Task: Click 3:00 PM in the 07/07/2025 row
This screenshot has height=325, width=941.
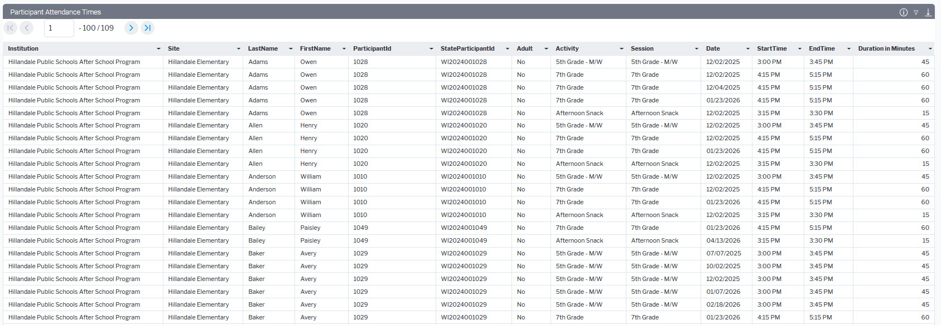Action: click(x=769, y=253)
